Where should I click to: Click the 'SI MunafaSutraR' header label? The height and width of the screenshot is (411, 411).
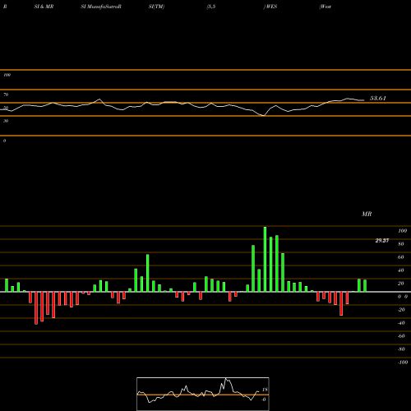[x=101, y=7]
